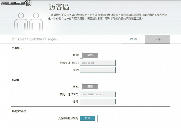Viewport: 181px width, 128px height.
Task: Click the right figure in people icon
Action: pos(36,22)
